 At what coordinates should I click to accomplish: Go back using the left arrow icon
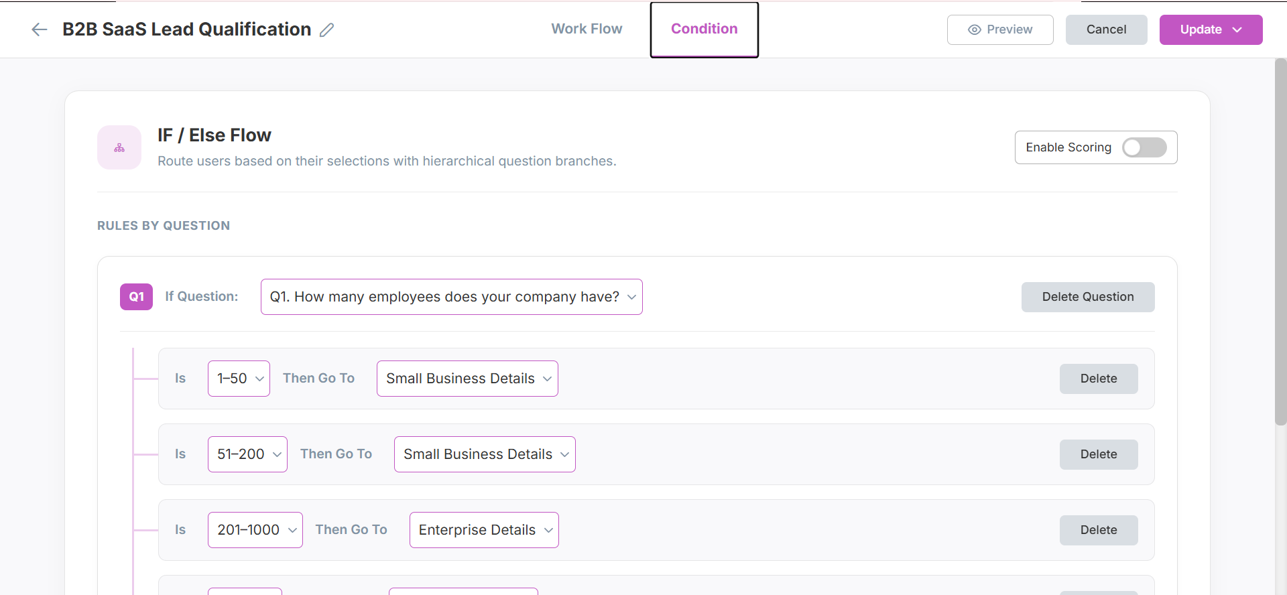[x=40, y=29]
